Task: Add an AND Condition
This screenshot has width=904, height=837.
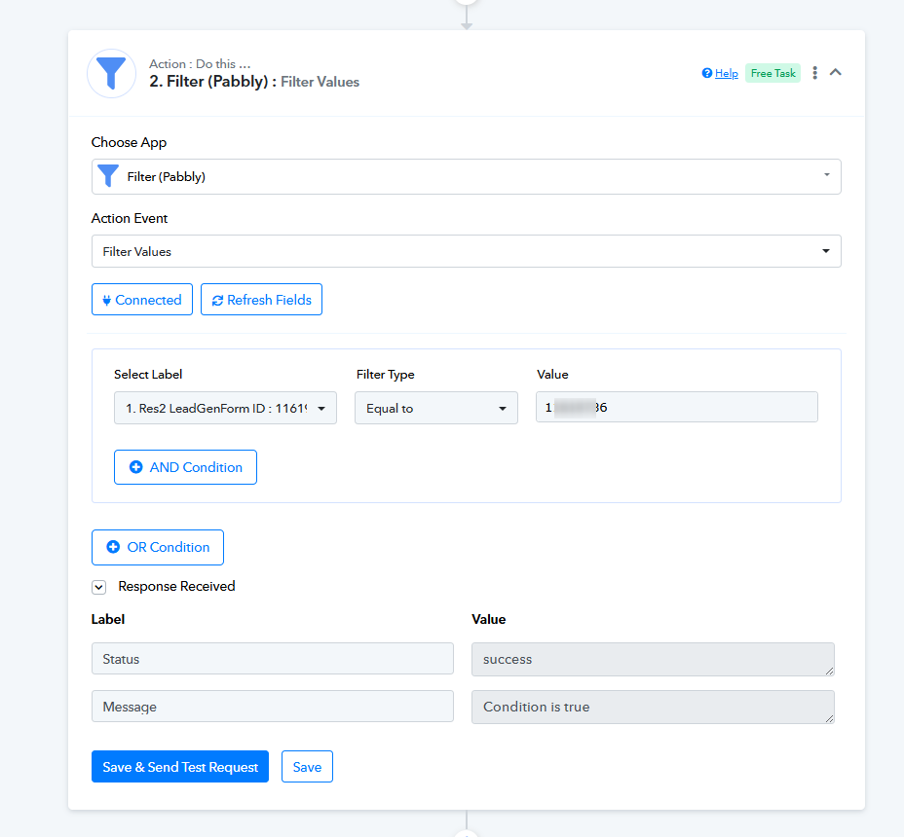Action: (185, 467)
